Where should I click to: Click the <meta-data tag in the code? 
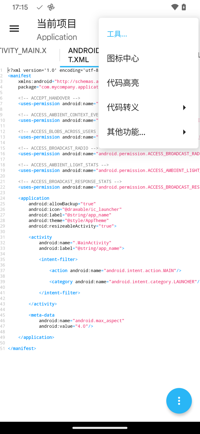pyautogui.click(x=41, y=315)
